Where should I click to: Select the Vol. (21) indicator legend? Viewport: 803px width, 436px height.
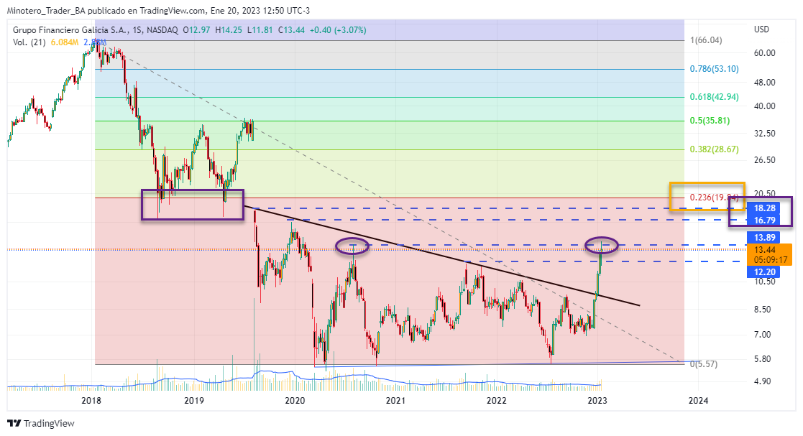(x=29, y=42)
